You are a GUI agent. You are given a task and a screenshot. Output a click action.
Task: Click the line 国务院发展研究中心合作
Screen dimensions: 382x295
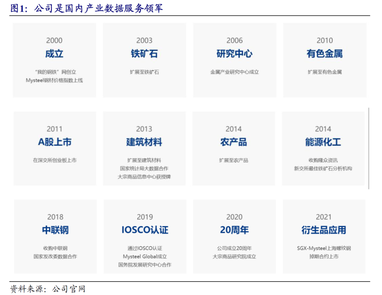[x=145, y=265]
